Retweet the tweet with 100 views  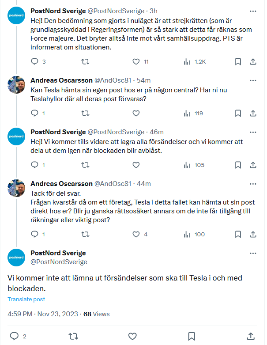point(86,234)
